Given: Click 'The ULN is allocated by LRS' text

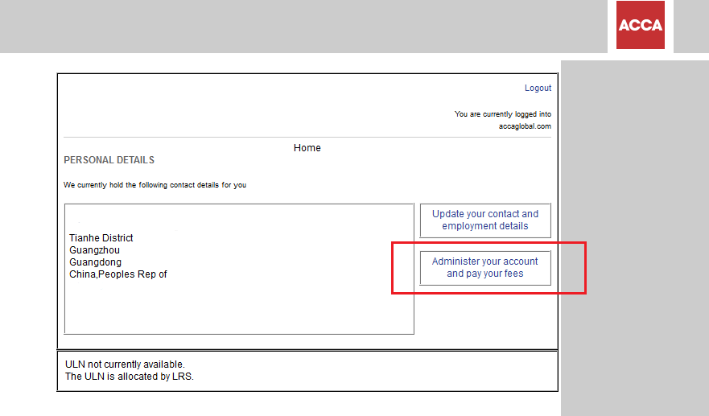Looking at the screenshot, I should click(130, 377).
